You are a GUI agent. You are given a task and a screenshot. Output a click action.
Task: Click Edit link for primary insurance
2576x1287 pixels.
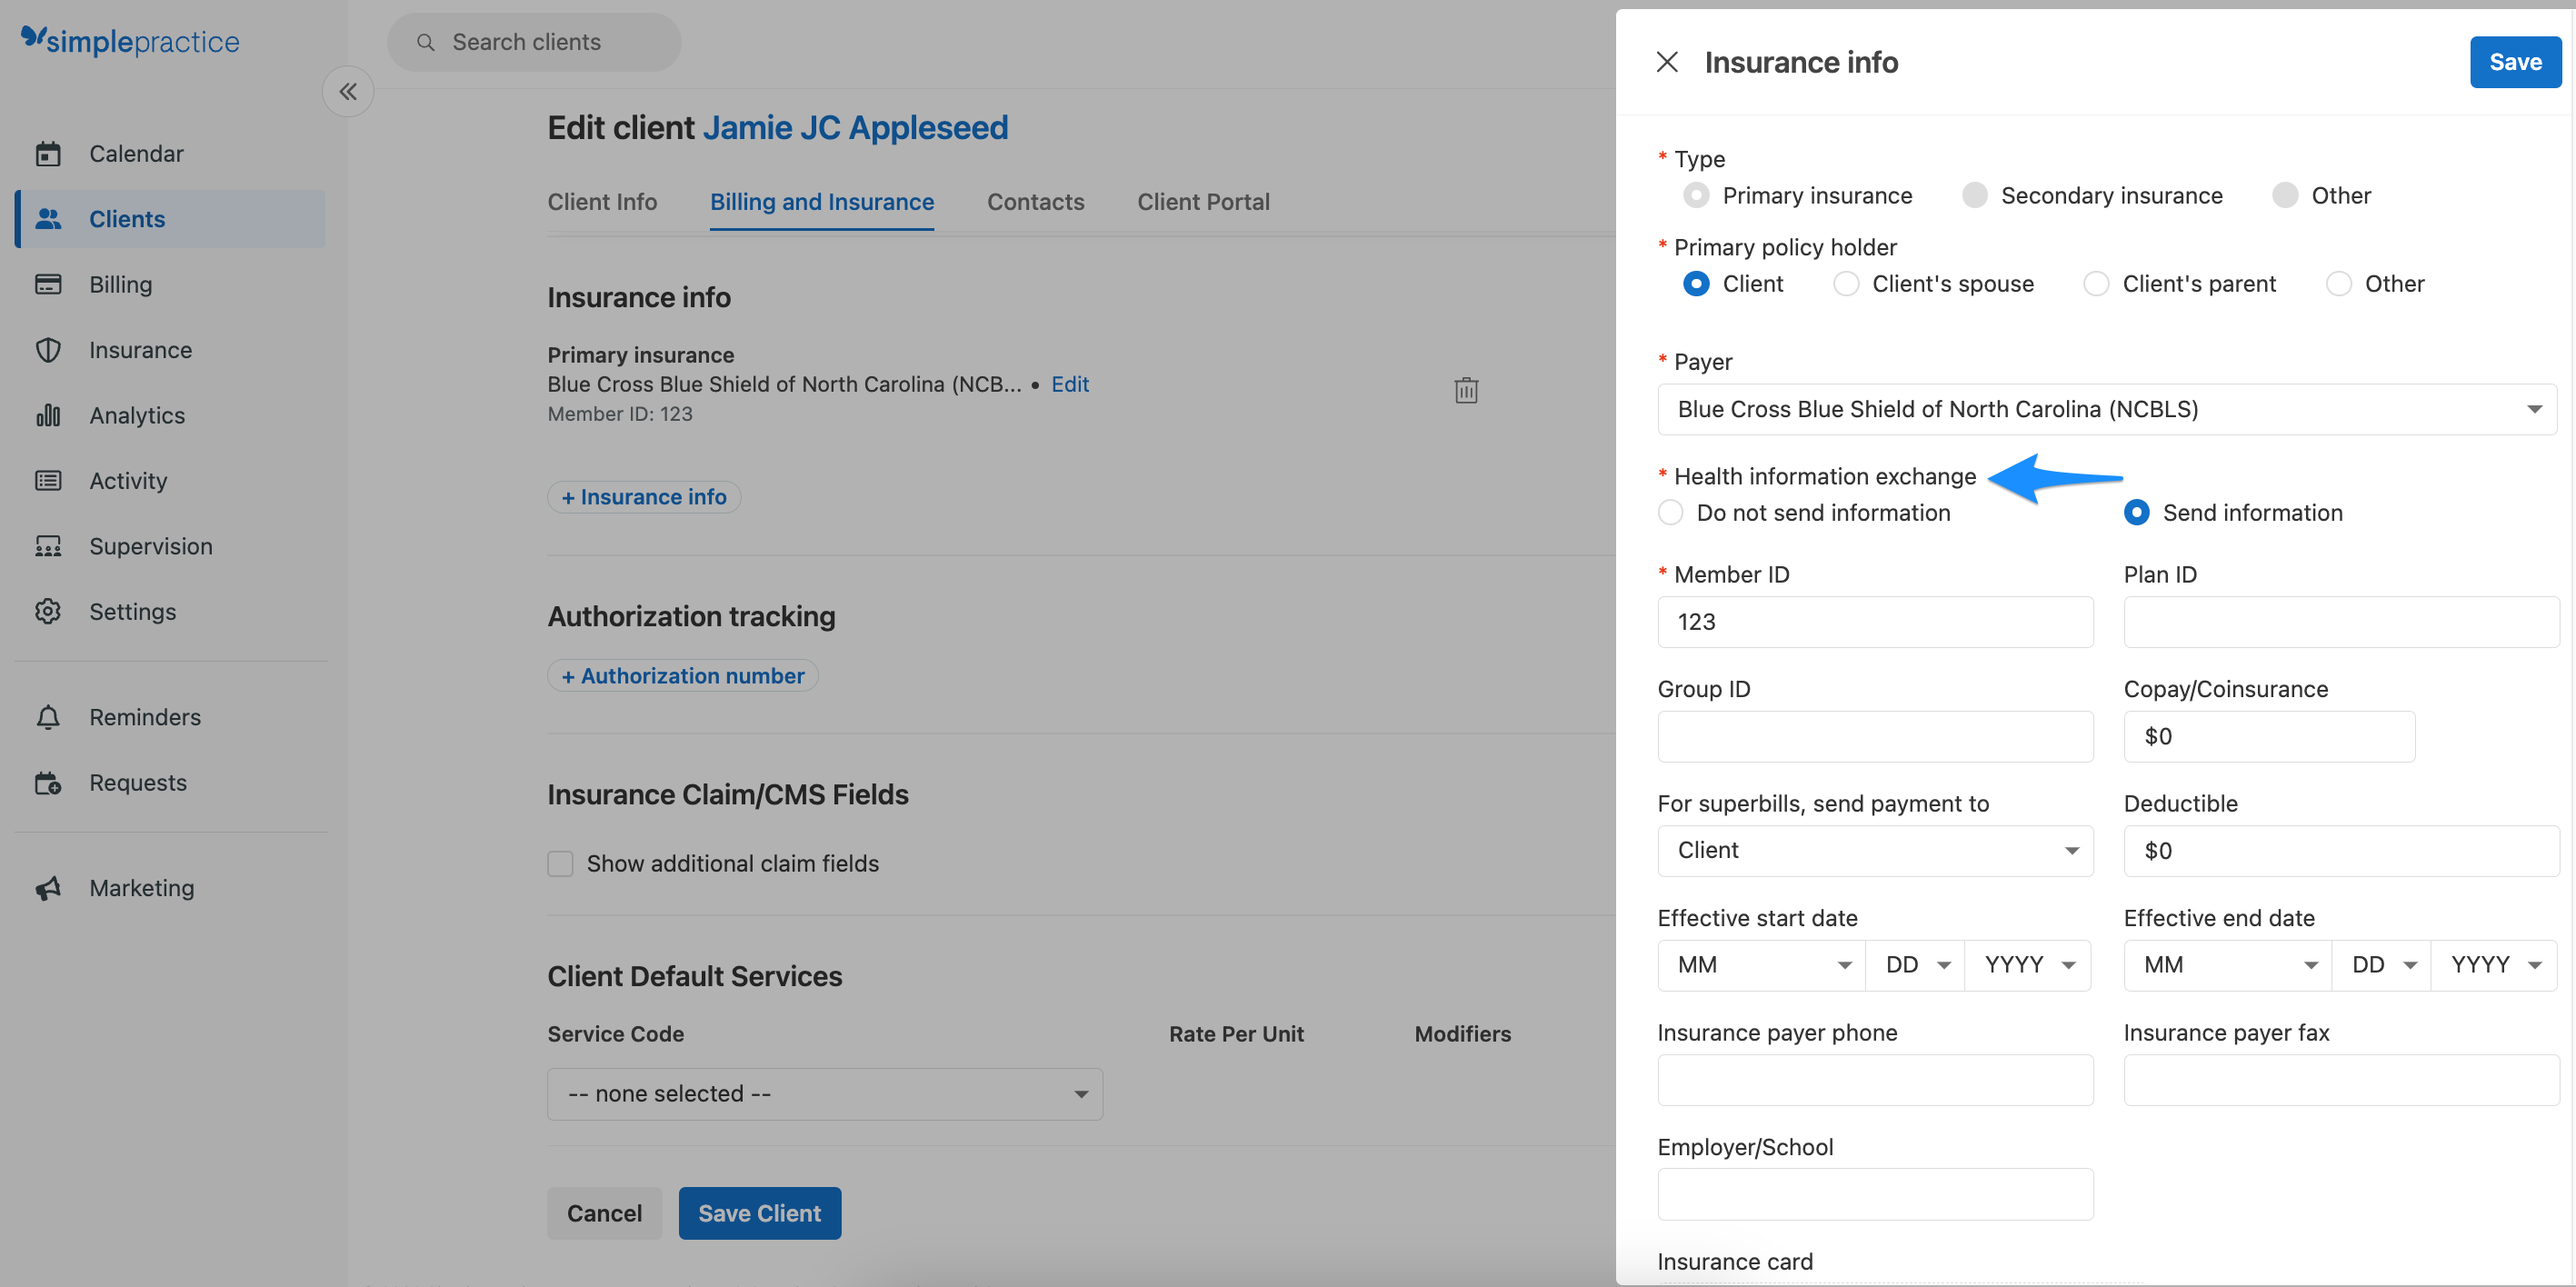[x=1069, y=384]
